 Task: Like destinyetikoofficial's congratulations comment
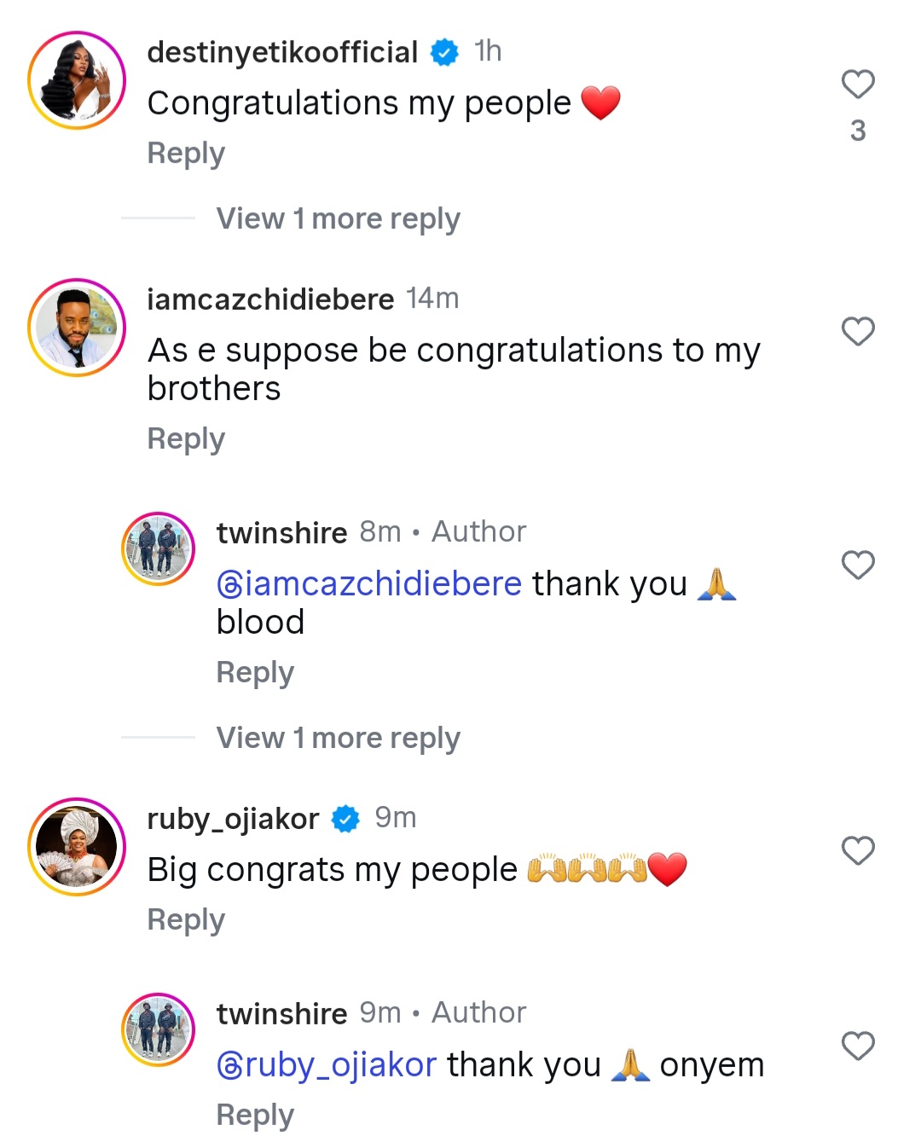[x=856, y=82]
